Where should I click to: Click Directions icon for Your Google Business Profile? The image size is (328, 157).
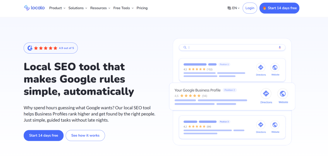tap(266, 94)
